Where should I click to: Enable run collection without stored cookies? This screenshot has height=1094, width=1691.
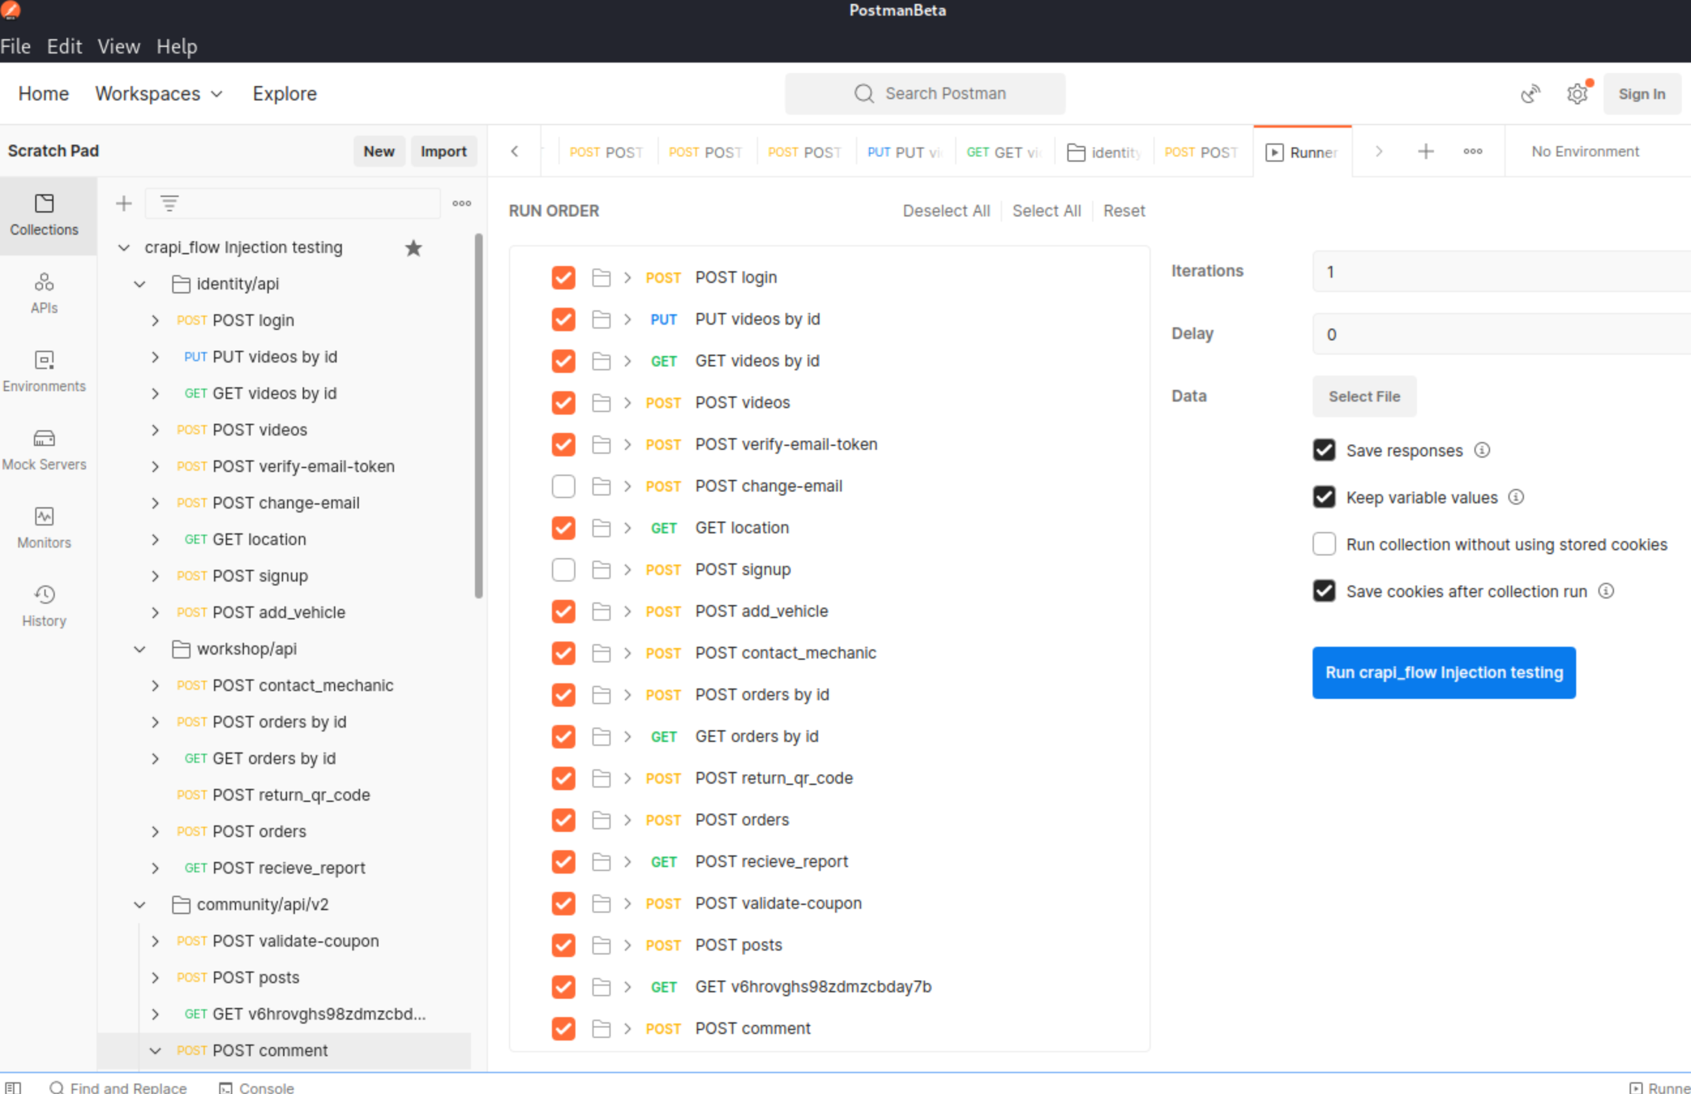click(x=1324, y=544)
